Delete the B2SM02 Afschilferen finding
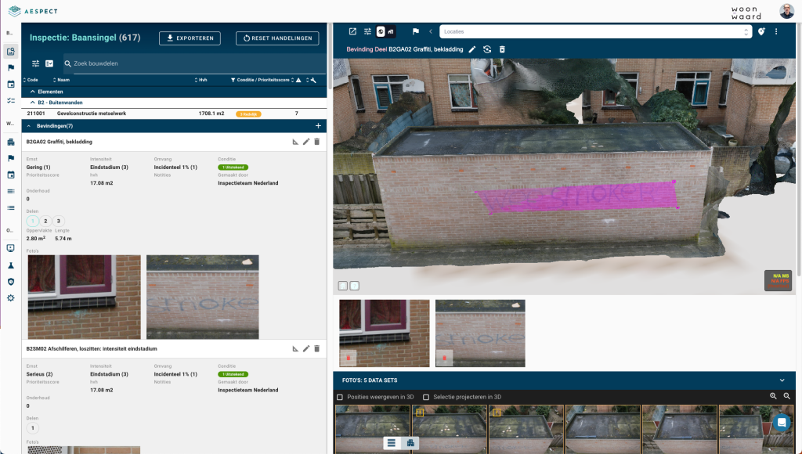Image resolution: width=802 pixels, height=454 pixels. click(x=316, y=348)
